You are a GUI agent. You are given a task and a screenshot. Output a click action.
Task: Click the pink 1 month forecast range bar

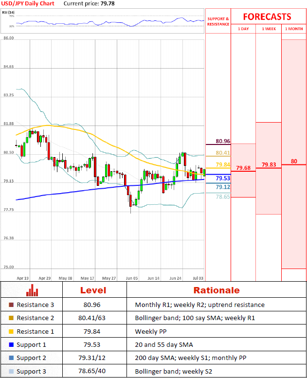click(294, 154)
